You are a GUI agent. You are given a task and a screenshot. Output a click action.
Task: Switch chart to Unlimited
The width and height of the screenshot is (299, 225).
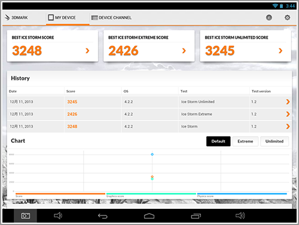pos(274,141)
